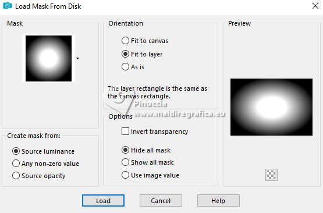Toggle the preview transparency checkerboard icon
Image resolution: width=323 pixels, height=213 pixels.
(x=271, y=175)
